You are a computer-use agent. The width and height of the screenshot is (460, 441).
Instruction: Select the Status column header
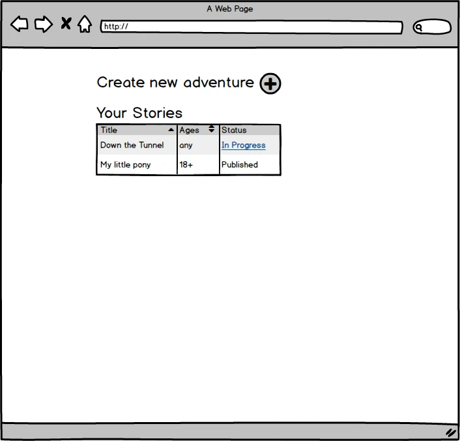tap(250, 130)
